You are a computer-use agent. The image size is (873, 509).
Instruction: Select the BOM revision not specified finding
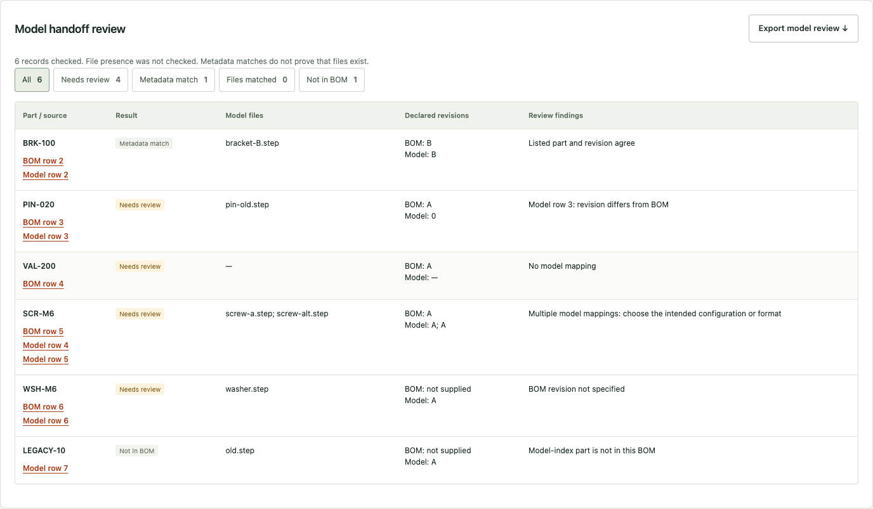[x=577, y=389]
